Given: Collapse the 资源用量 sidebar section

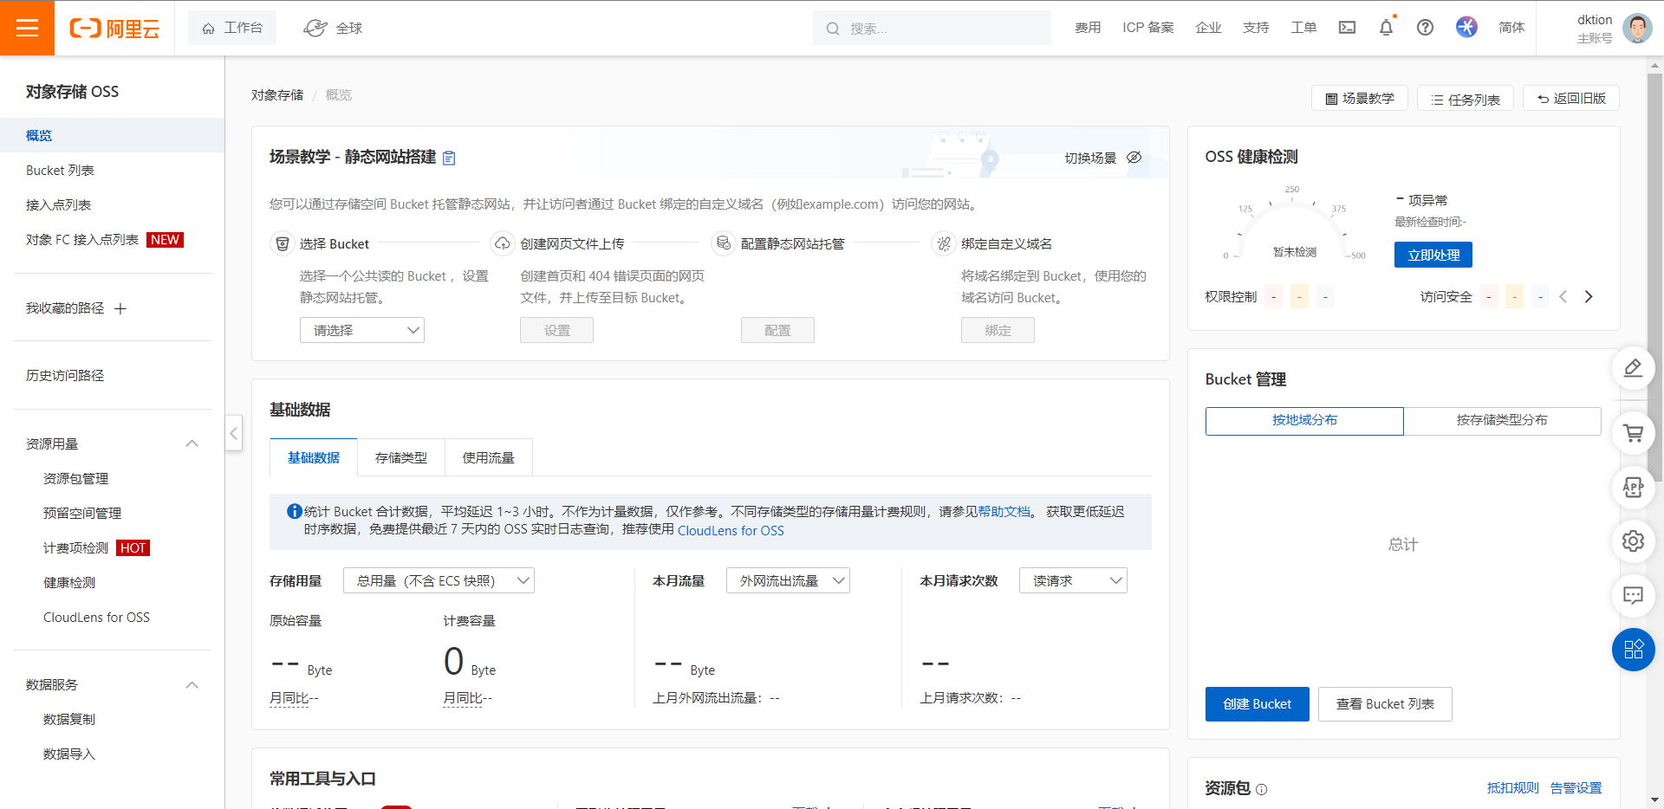Looking at the screenshot, I should (x=192, y=443).
